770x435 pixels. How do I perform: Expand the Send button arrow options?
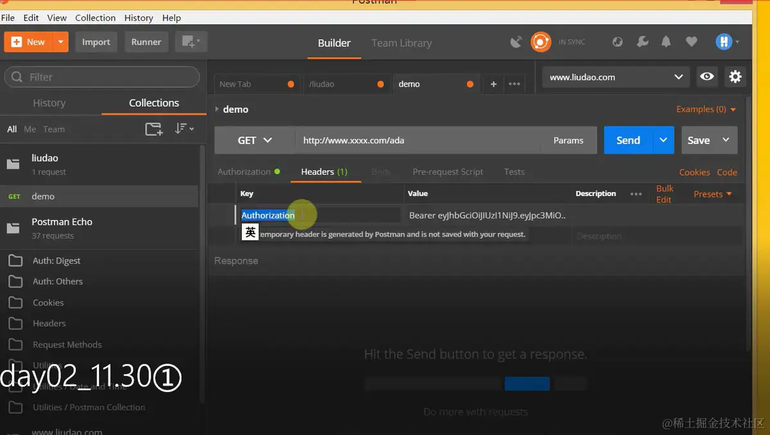[x=663, y=140]
